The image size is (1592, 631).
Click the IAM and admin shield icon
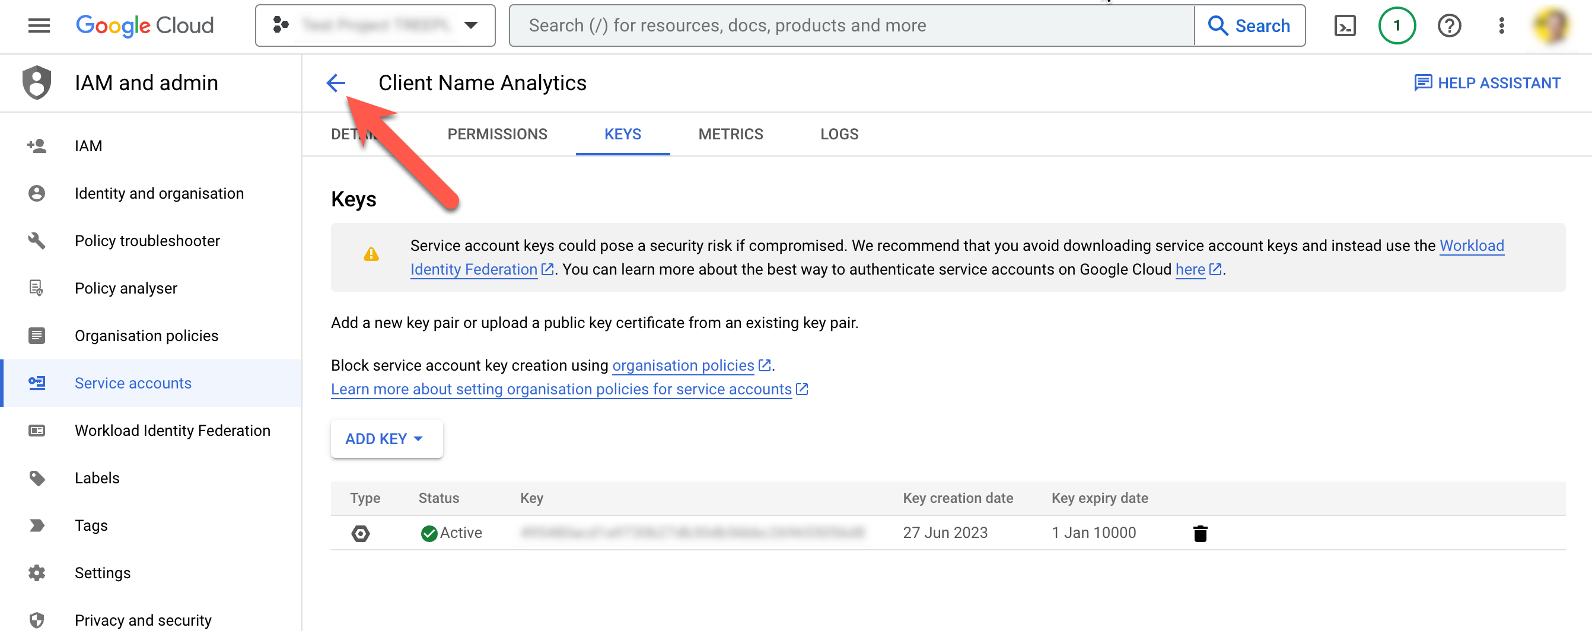point(36,83)
